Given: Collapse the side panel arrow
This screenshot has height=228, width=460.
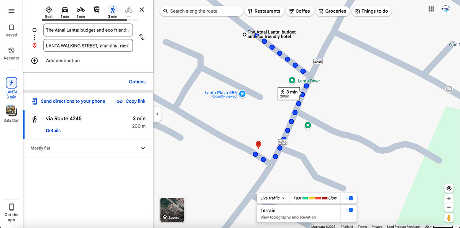Looking at the screenshot, I should [x=157, y=114].
